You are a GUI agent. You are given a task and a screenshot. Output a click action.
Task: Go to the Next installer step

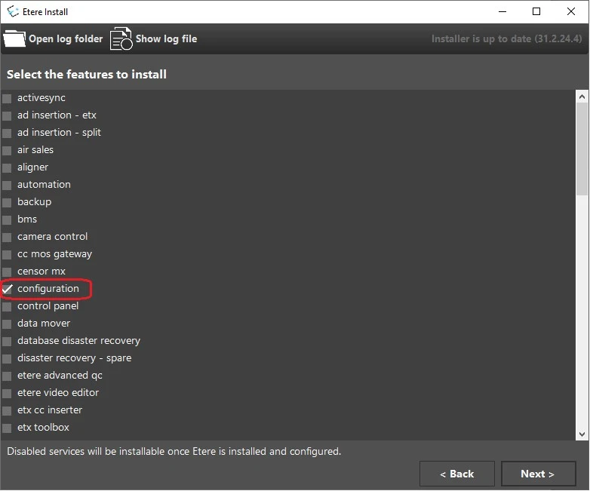pos(538,474)
